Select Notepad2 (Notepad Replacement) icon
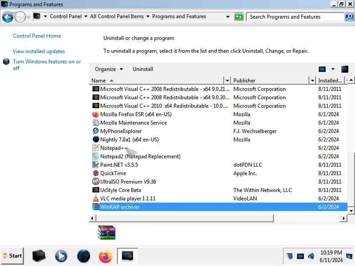Viewport: 355px width, 266px height. click(x=96, y=156)
